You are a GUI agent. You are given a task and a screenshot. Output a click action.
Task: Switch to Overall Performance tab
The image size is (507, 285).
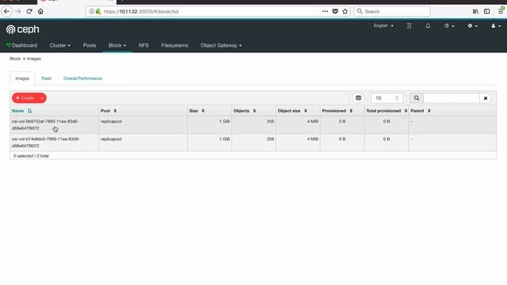pyautogui.click(x=82, y=78)
